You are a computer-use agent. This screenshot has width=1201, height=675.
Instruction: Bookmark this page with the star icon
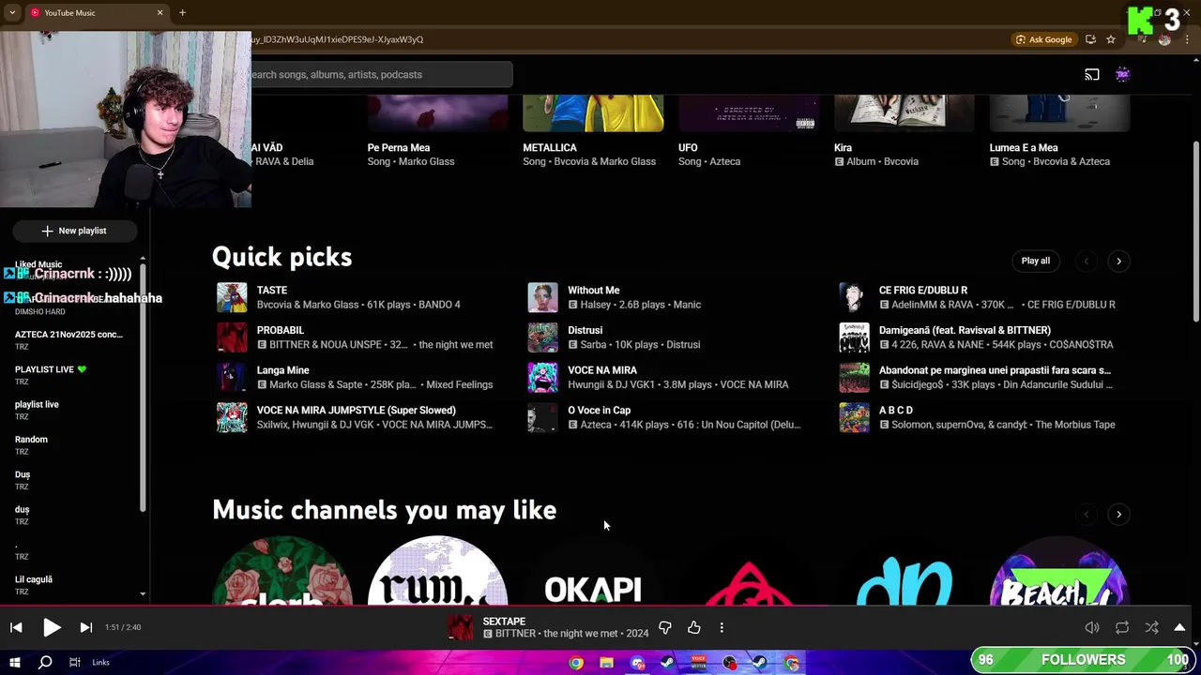[1111, 39]
